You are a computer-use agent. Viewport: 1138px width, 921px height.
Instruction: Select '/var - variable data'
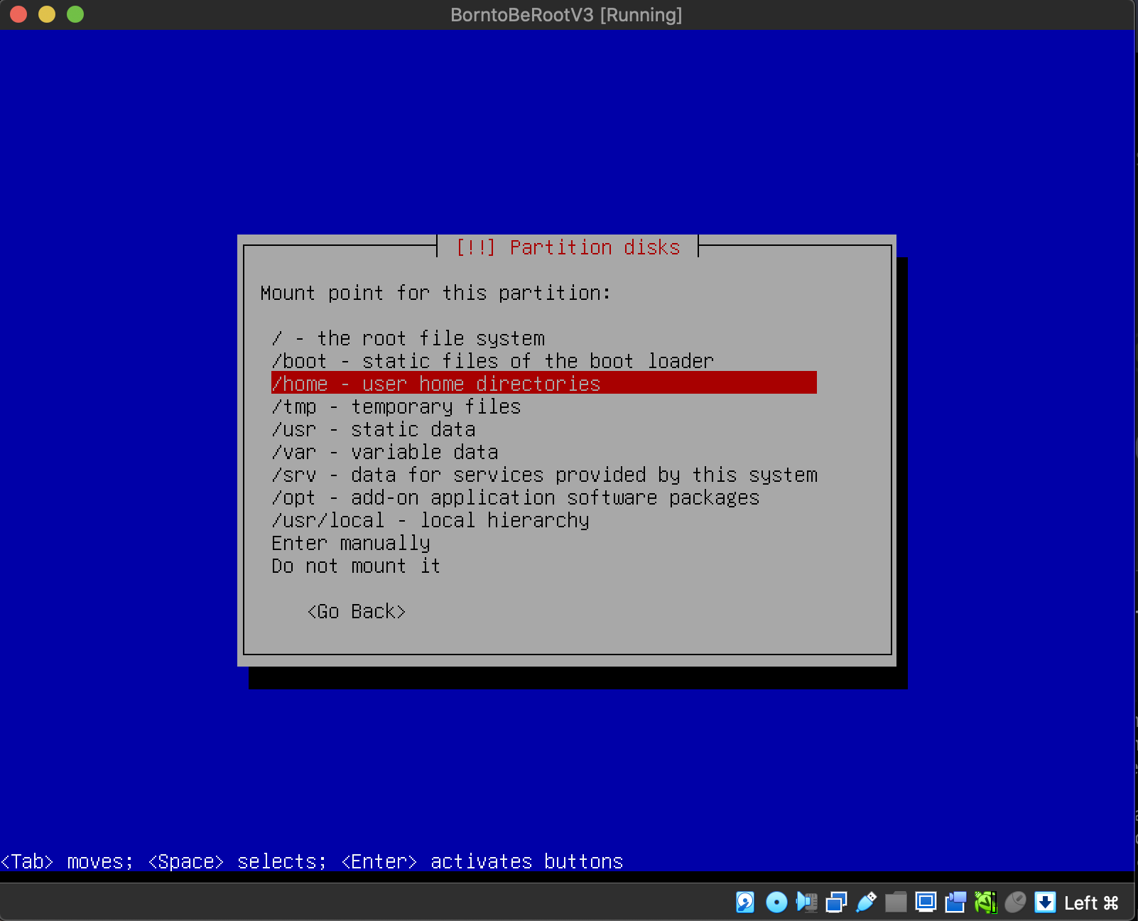(x=544, y=452)
